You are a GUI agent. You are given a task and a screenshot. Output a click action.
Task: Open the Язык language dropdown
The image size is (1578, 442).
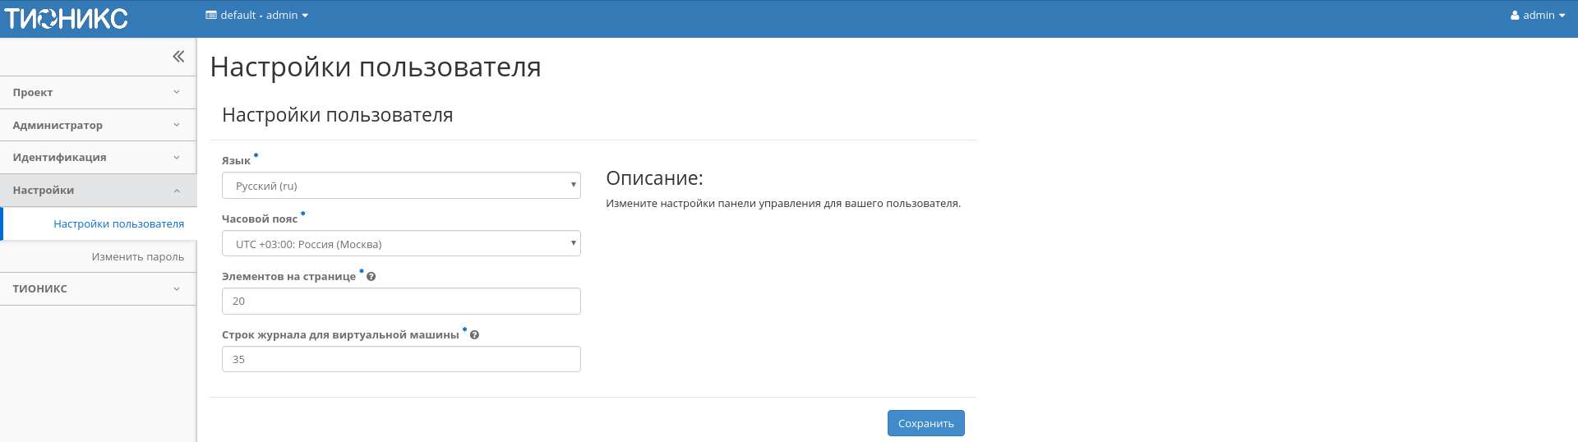pyautogui.click(x=401, y=186)
